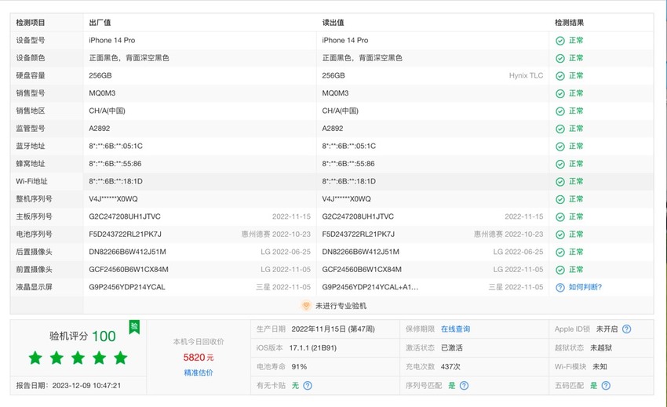Click the green check icon in 主板序列号 row
Image resolution: width=667 pixels, height=407 pixels.
pyautogui.click(x=560, y=217)
